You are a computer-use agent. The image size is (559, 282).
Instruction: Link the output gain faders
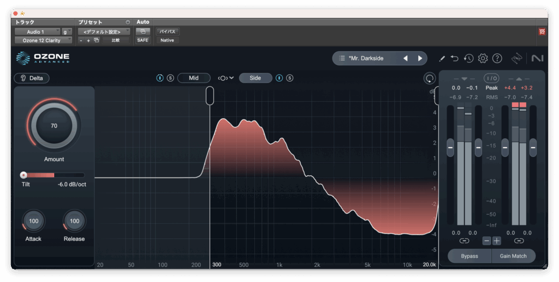coord(519,241)
